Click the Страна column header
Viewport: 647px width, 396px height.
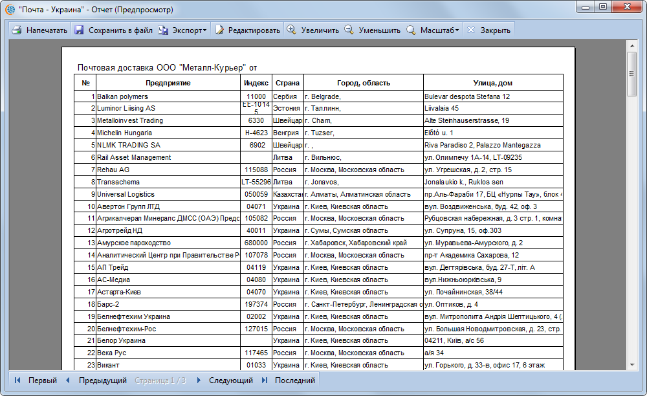pyautogui.click(x=288, y=83)
